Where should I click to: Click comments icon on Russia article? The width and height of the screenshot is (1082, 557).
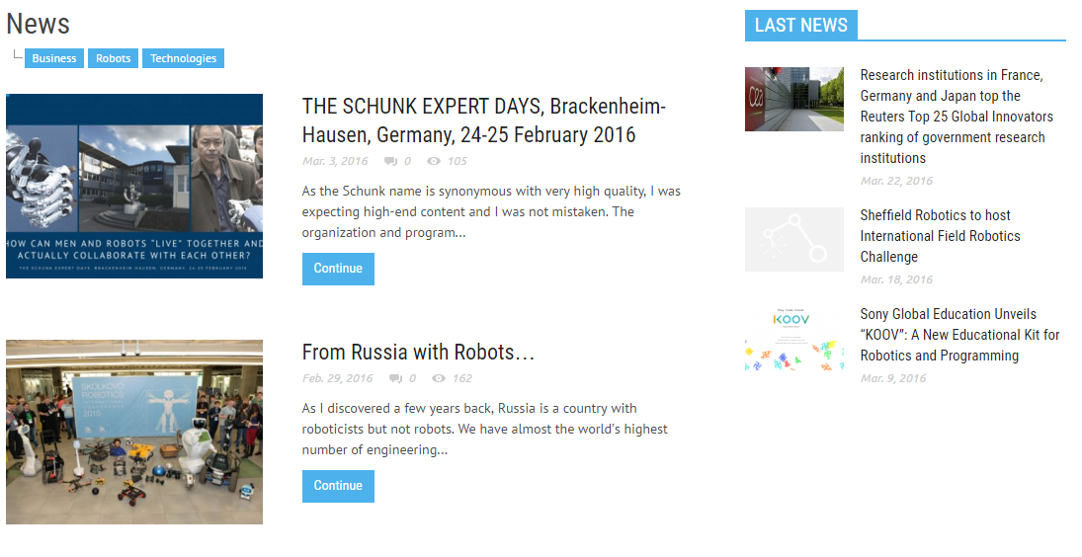click(395, 378)
